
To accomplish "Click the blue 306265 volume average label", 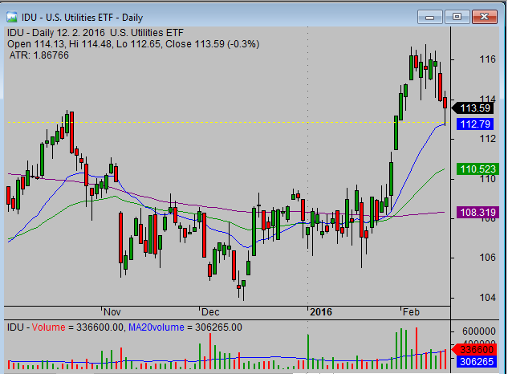I will click(476, 362).
